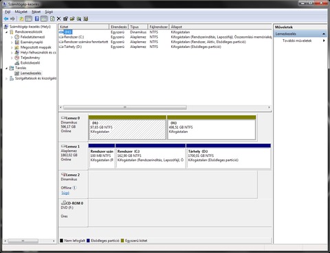
Task: Open the Súgó menu
Action: [x=49, y=12]
